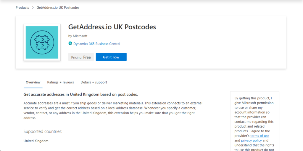Click the puzzle piece app logo
The image size is (303, 151).
[42, 42]
